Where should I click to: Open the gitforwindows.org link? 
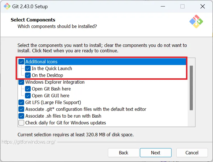click(x=28, y=142)
